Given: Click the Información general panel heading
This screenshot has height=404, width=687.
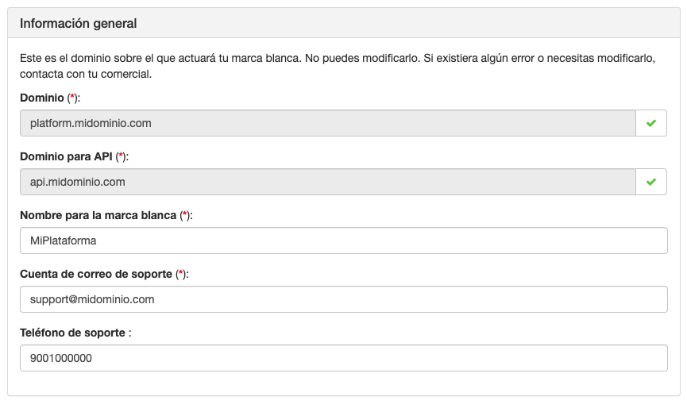Looking at the screenshot, I should (x=79, y=24).
